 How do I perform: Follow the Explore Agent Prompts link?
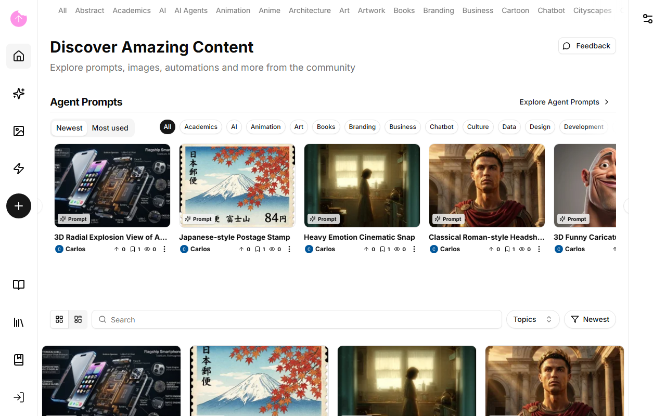(565, 102)
